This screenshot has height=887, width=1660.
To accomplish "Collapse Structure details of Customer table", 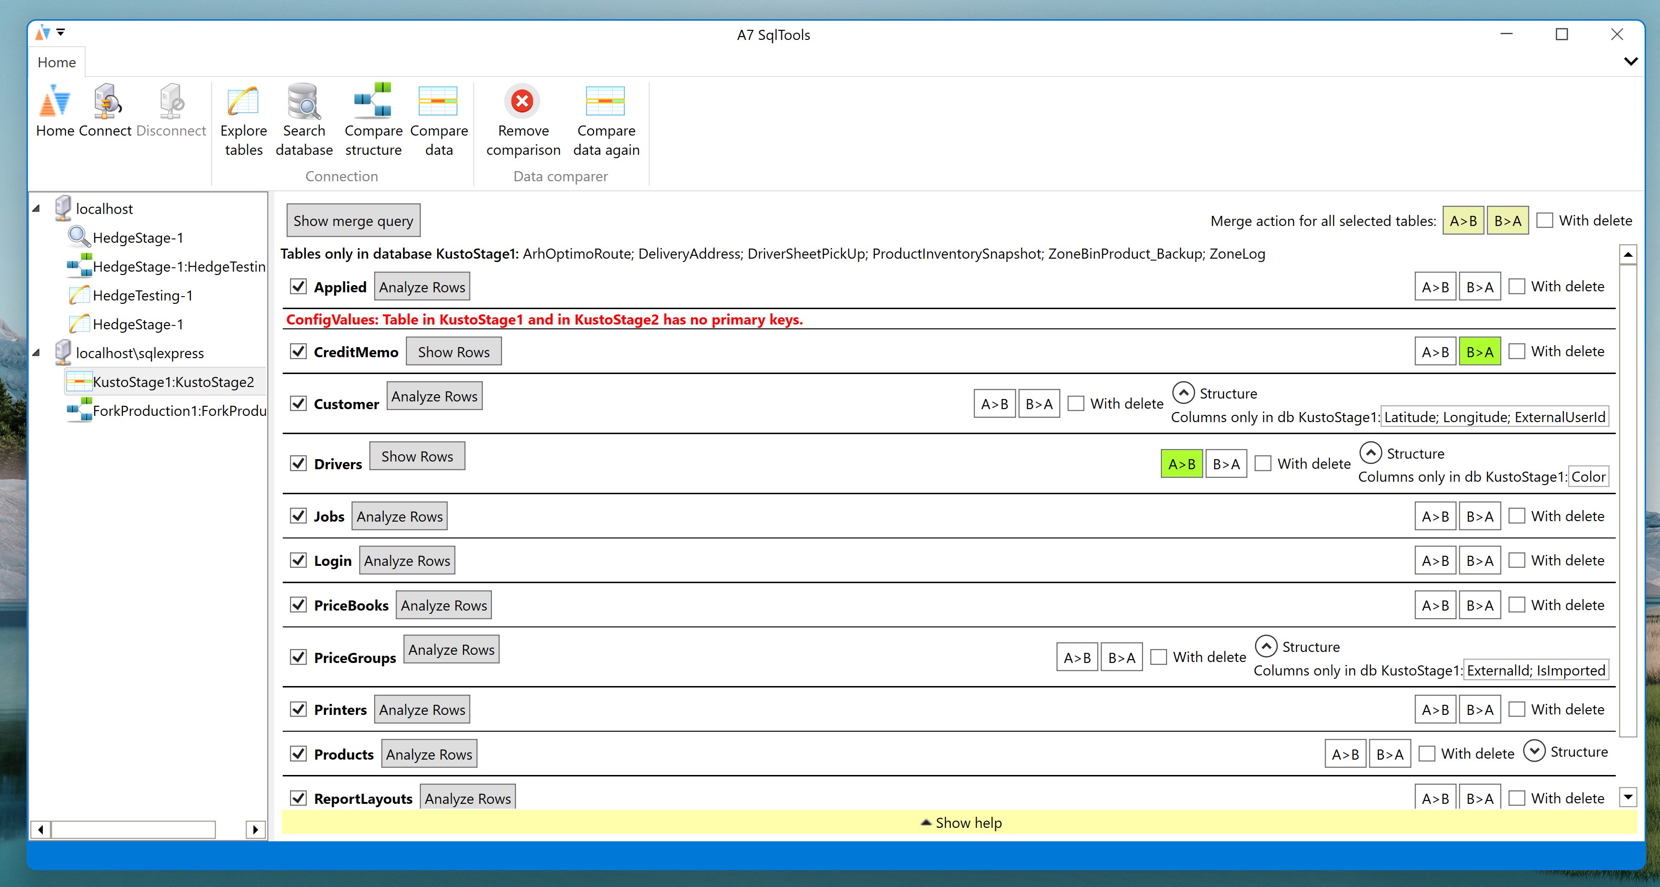I will tap(1183, 393).
